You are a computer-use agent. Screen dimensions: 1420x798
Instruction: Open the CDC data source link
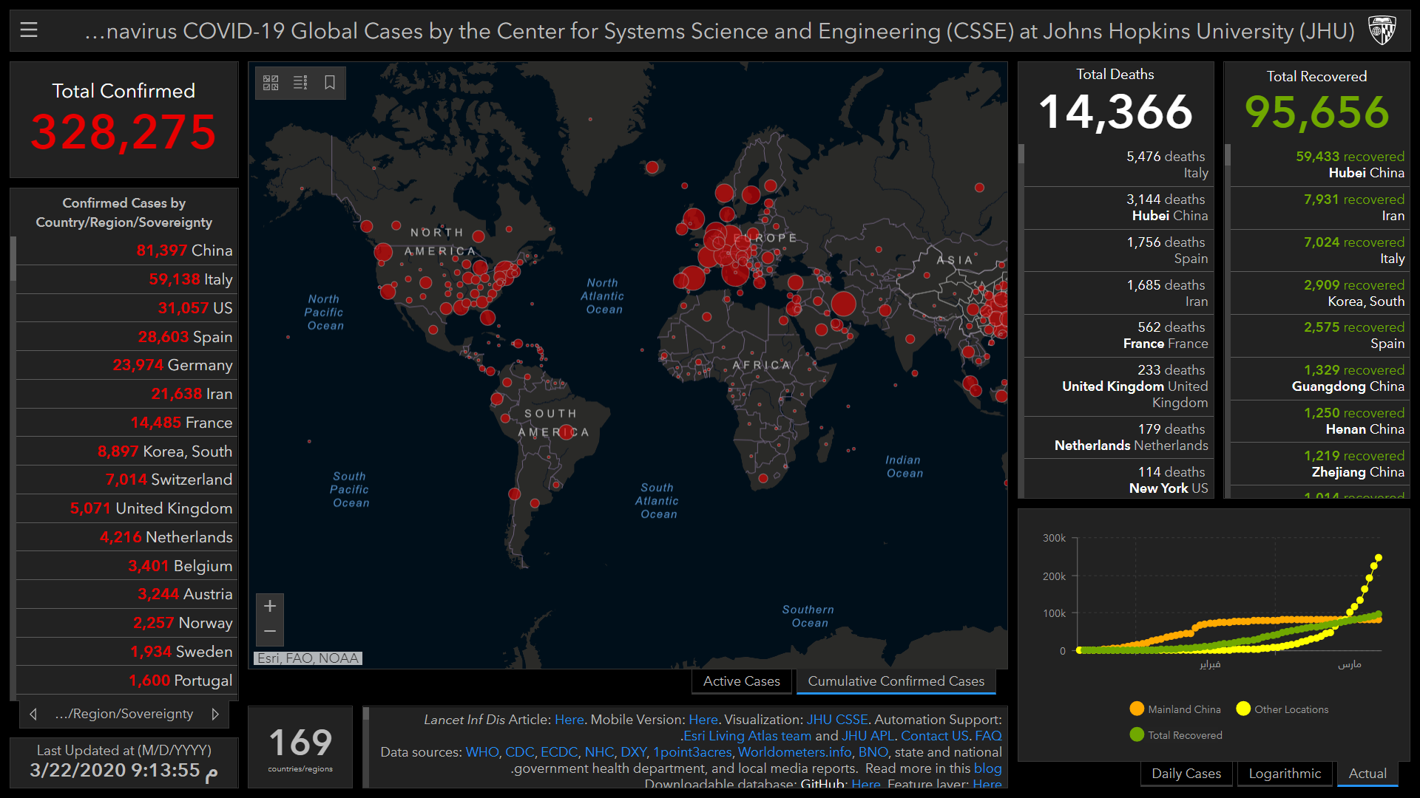(519, 752)
